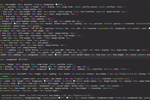Click the 'uppercase' text-transform value
This screenshot has width=150, height=100.
[x=100, y=12]
